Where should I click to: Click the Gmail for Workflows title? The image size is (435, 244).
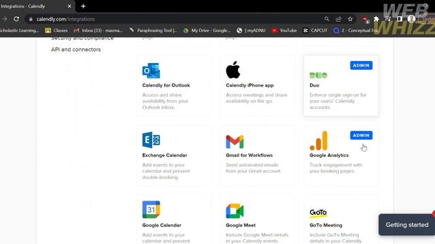pos(249,155)
